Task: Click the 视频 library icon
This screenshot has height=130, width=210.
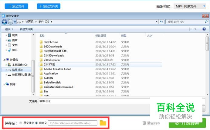Action: (9, 35)
